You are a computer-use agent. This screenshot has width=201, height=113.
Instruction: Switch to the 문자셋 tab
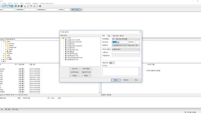pos(122,36)
